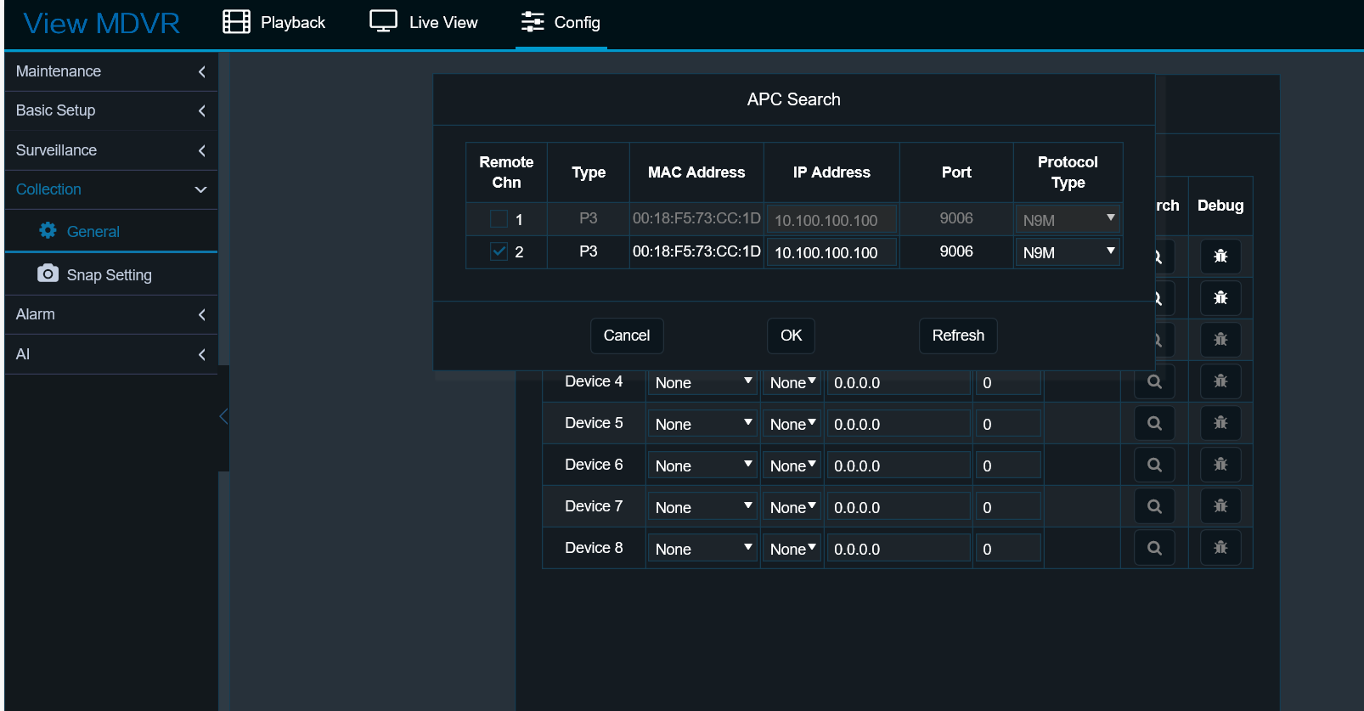
Task: Click the search icon for Device 8
Action: 1154,548
